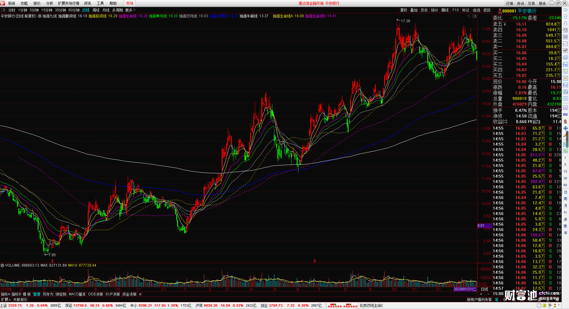This screenshot has height=309, width=569.
Task: Open the 统计 statistics dropdown
Action: pos(434,10)
